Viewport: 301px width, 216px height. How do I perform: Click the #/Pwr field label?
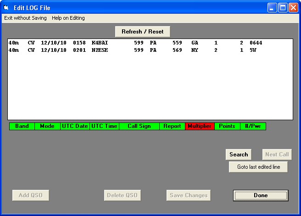tap(253, 126)
